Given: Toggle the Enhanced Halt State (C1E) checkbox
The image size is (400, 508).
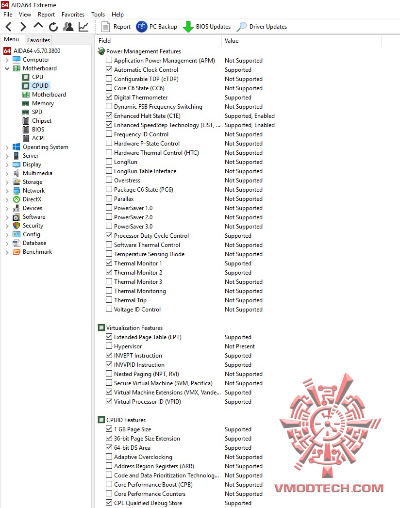Looking at the screenshot, I should pos(109,115).
